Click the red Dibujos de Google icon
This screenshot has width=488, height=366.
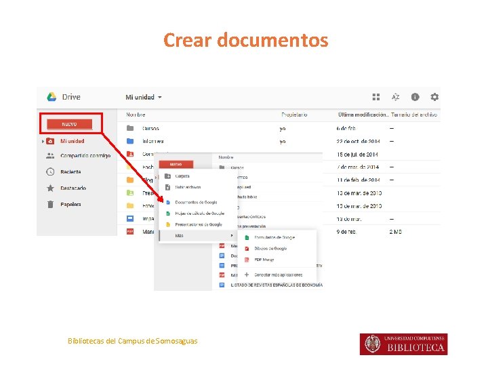click(x=247, y=248)
